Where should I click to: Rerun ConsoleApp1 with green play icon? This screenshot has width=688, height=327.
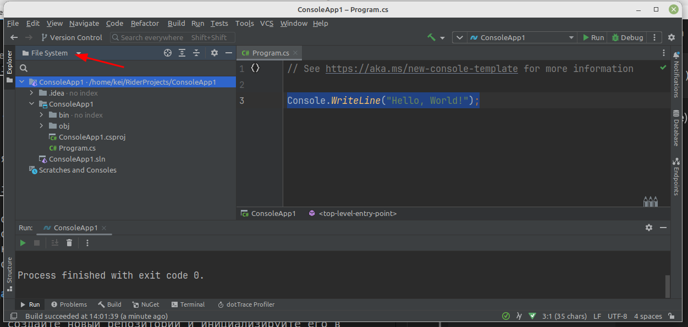coord(23,243)
